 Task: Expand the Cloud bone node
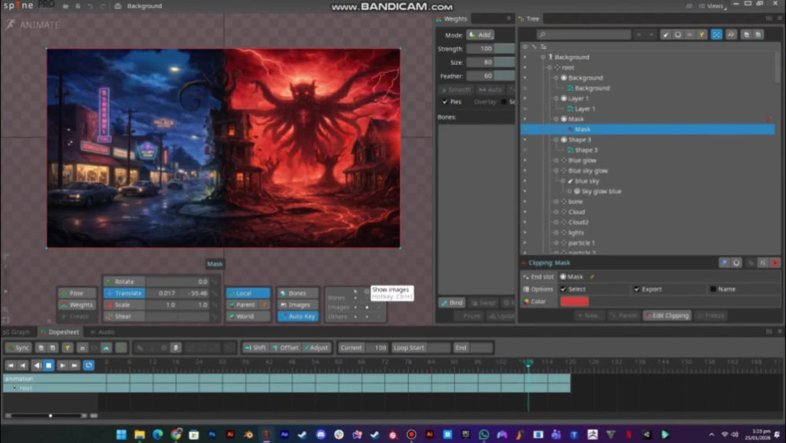click(x=556, y=212)
